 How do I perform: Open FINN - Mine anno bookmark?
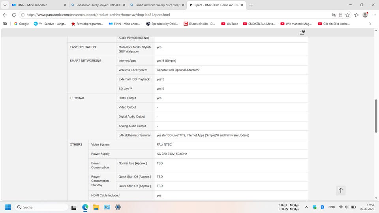tap(124, 24)
